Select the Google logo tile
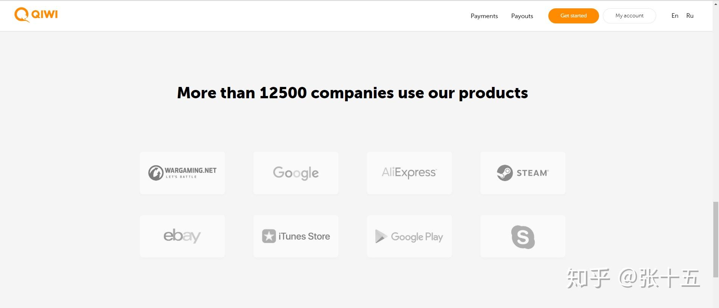Viewport: 719px width, 308px height. coord(296,173)
